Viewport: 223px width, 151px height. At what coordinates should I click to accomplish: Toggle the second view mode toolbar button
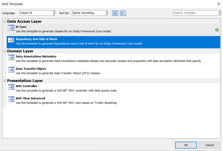[x=123, y=13]
